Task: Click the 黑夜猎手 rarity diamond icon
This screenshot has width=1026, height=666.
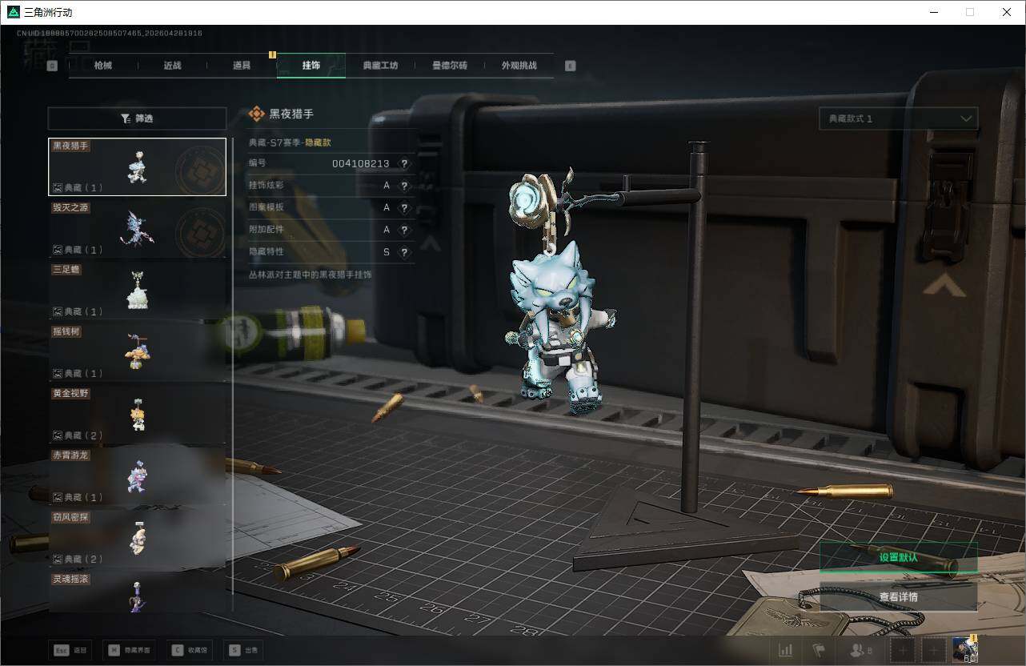Action: pyautogui.click(x=256, y=114)
